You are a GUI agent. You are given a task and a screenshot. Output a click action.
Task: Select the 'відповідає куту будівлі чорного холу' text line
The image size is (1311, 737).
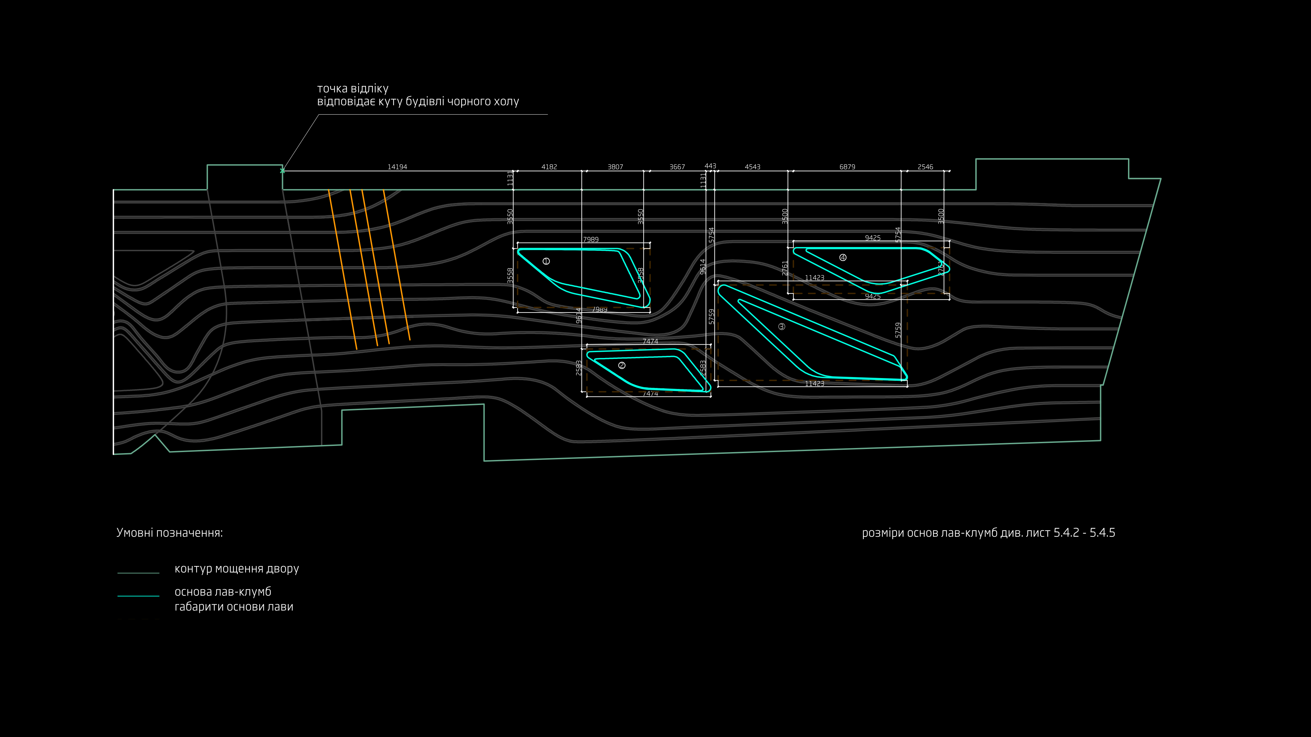pyautogui.click(x=418, y=101)
